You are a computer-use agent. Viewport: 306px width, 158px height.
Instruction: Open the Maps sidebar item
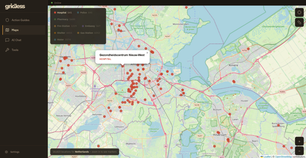point(24,30)
